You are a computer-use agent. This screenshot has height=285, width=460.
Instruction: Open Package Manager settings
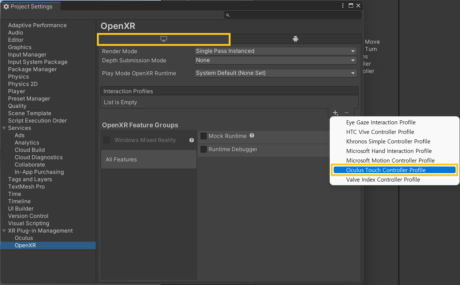click(32, 69)
